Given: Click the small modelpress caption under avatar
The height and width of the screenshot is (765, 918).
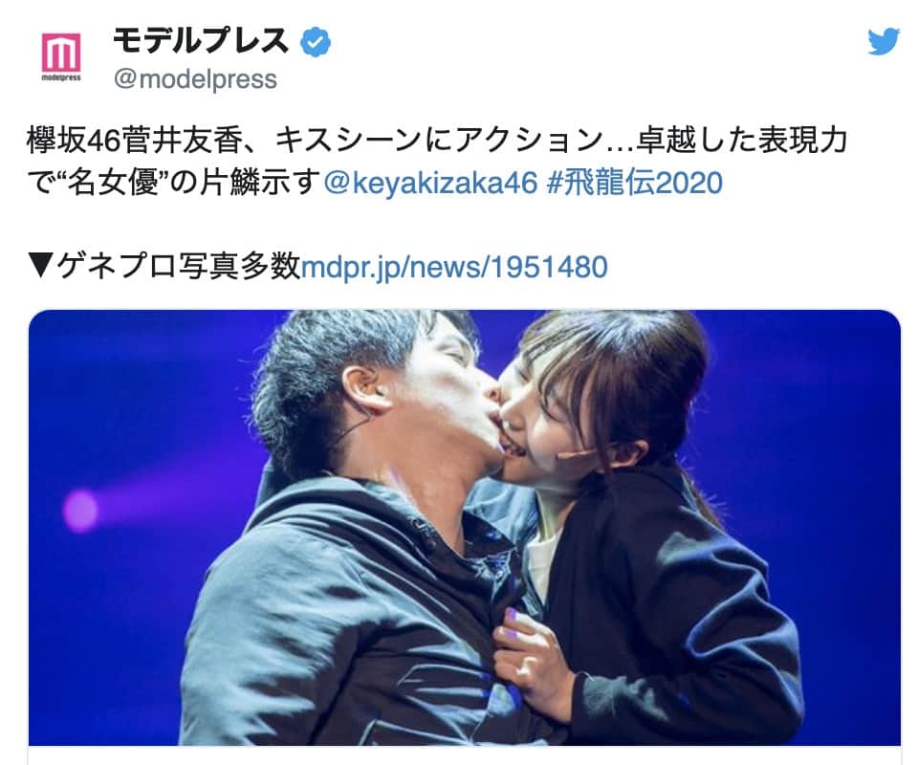Looking at the screenshot, I should (x=61, y=77).
